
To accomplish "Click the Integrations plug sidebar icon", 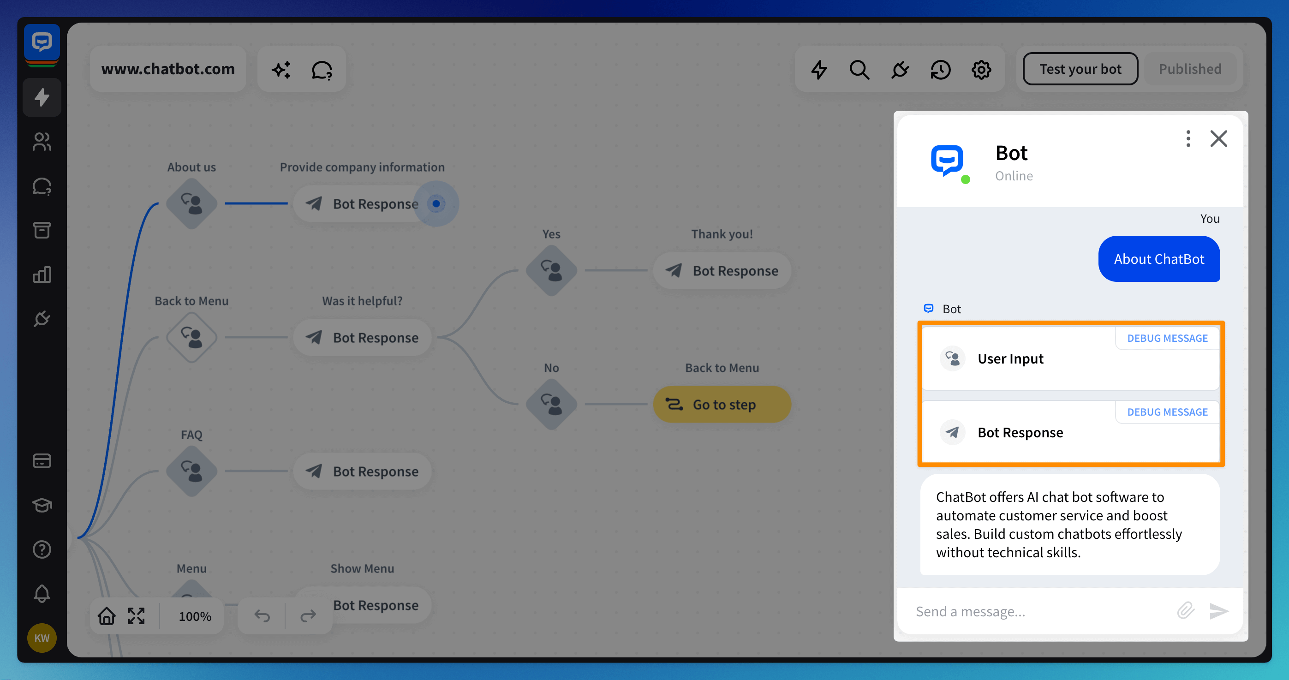I will click(42, 318).
